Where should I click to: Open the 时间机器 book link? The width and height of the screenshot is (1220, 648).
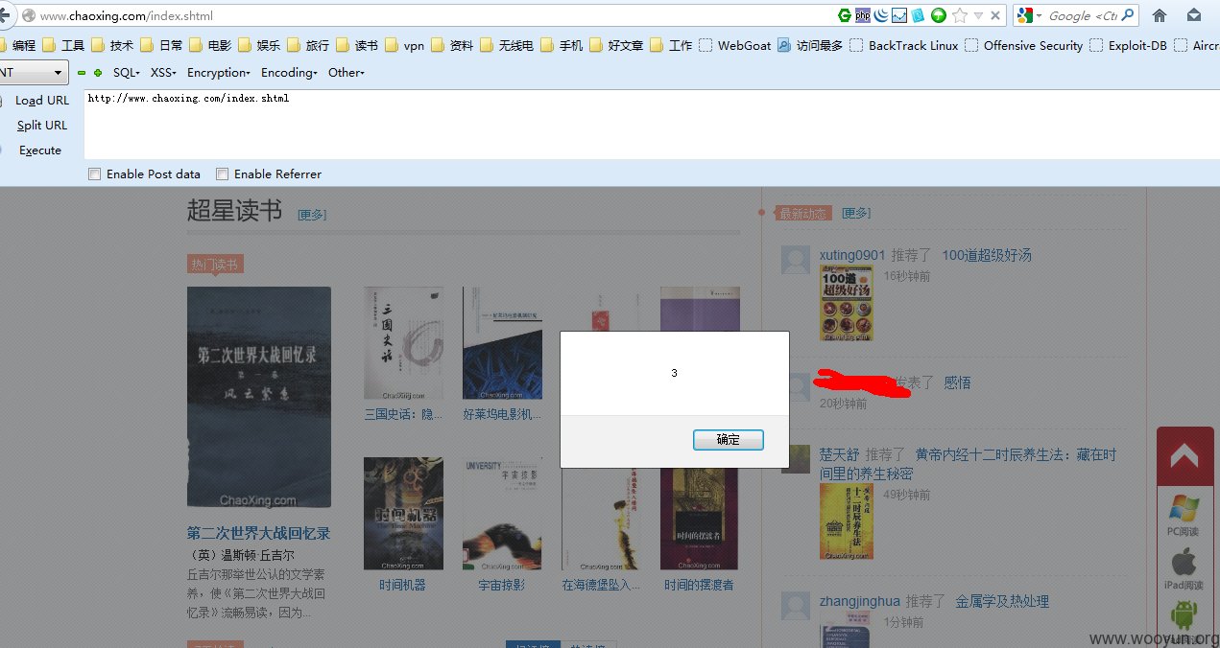tap(402, 585)
